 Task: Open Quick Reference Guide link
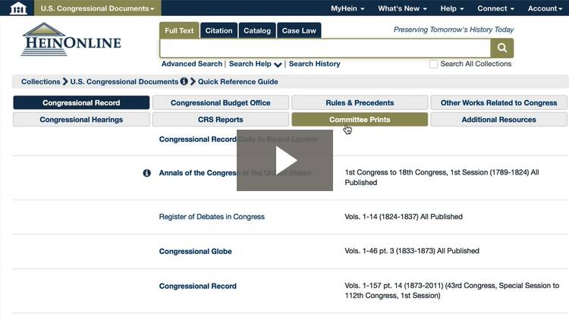[237, 82]
